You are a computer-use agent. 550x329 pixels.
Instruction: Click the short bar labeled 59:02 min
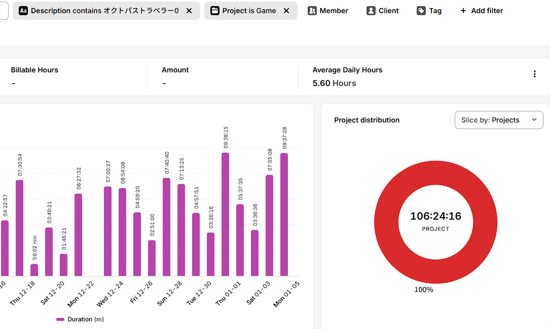34,270
